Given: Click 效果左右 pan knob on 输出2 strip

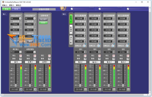Looking at the screenshot, I should point(98,46).
